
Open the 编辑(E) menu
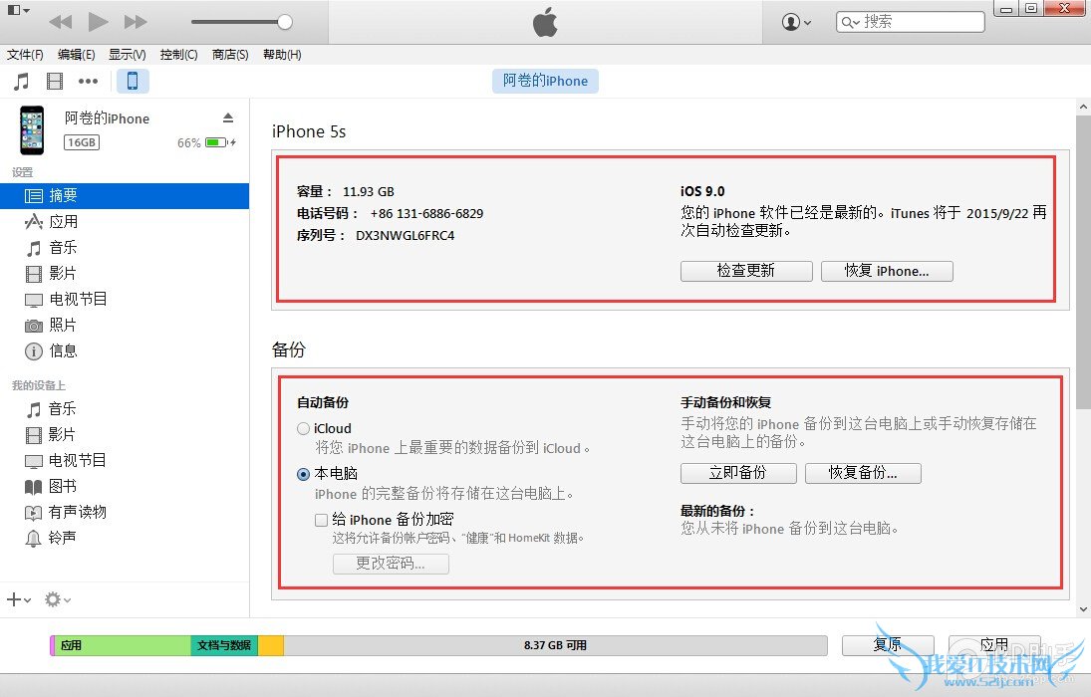pyautogui.click(x=77, y=54)
